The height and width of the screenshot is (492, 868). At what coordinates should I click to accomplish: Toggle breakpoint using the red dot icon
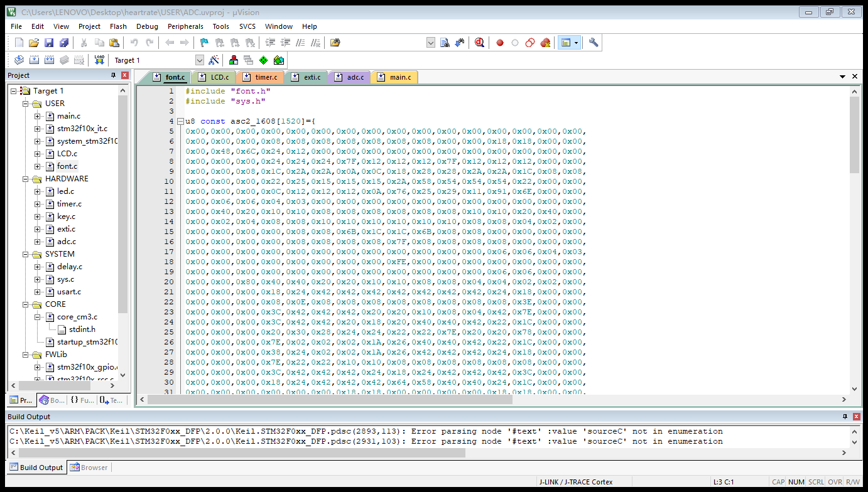coord(500,43)
